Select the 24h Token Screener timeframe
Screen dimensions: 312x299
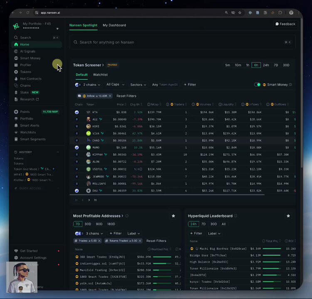click(266, 65)
